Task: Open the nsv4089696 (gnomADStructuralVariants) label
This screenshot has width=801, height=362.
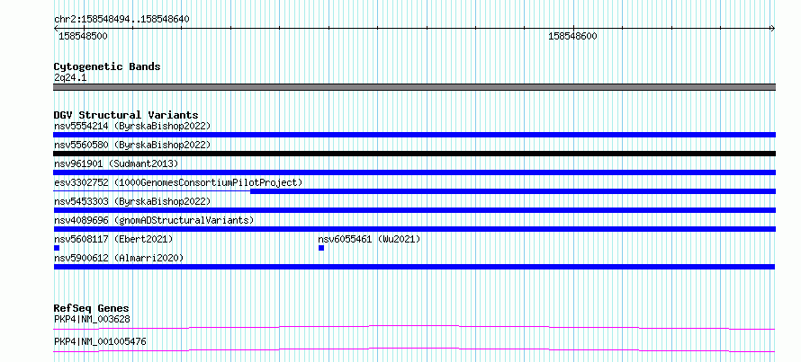Action: coord(154,220)
